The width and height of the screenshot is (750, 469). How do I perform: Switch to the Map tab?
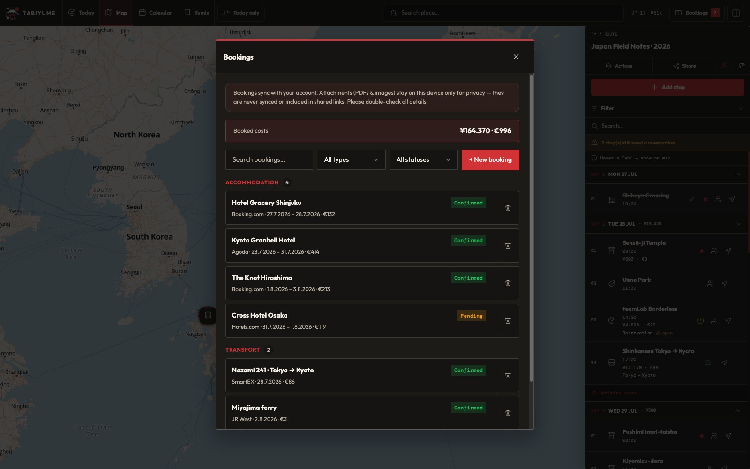[x=116, y=13]
